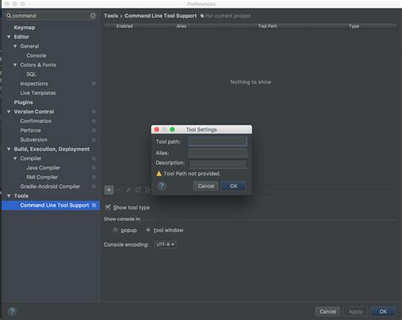
Task: Collapse the Version Control node
Action: pyautogui.click(x=8, y=112)
